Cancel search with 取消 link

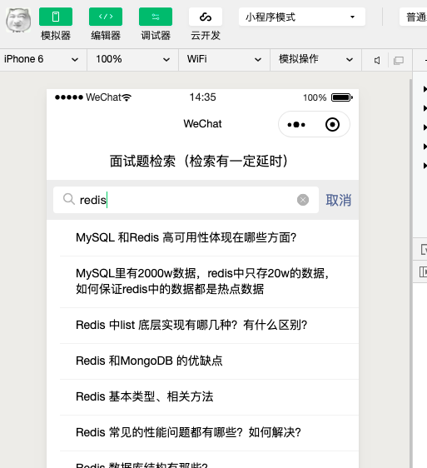tap(339, 200)
